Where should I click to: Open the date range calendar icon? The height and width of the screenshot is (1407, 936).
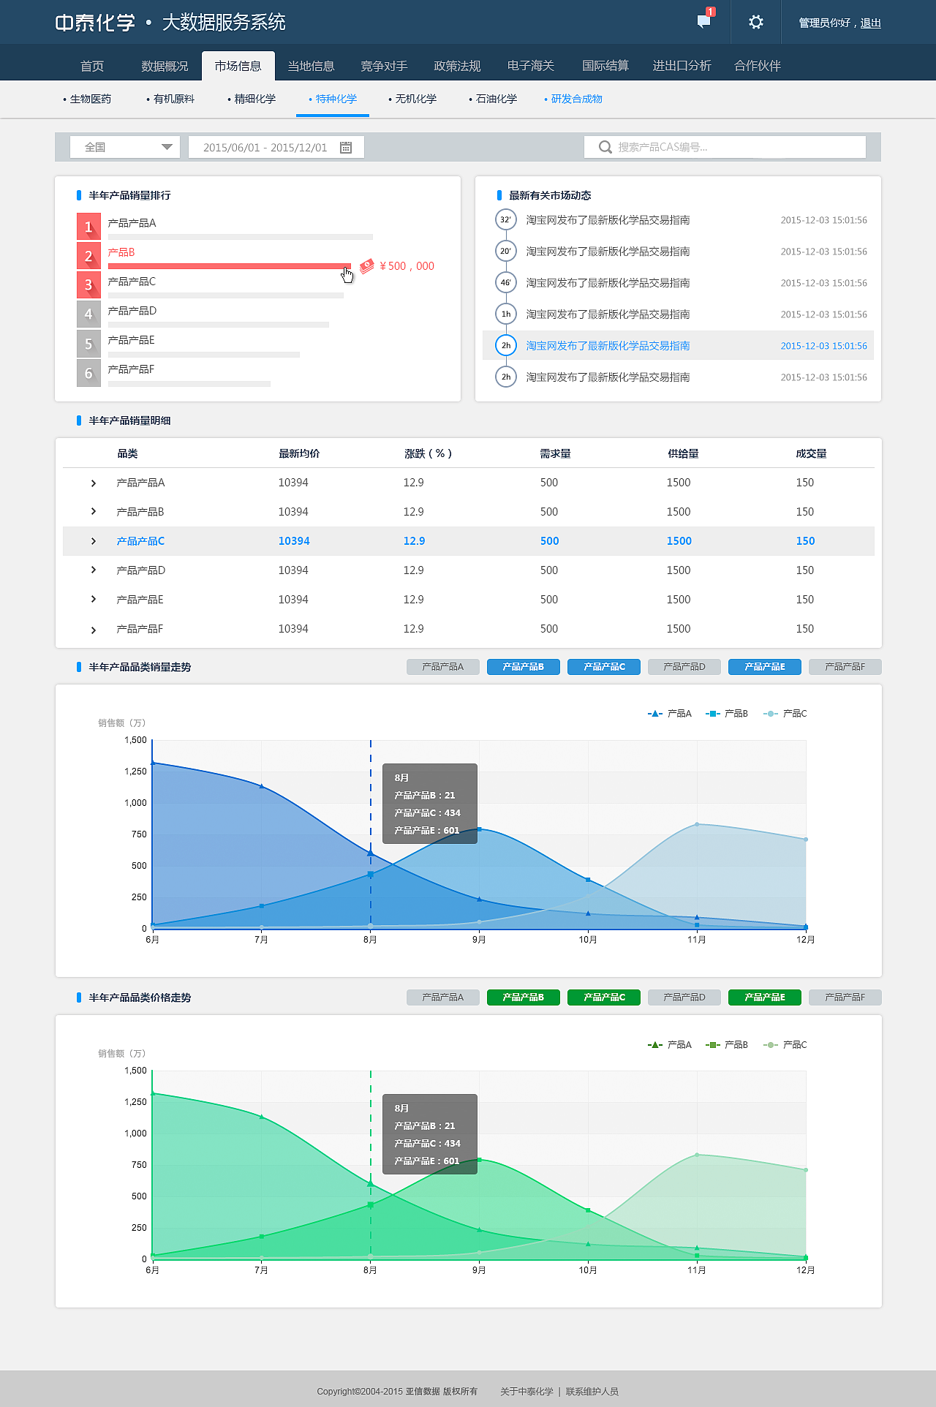346,147
